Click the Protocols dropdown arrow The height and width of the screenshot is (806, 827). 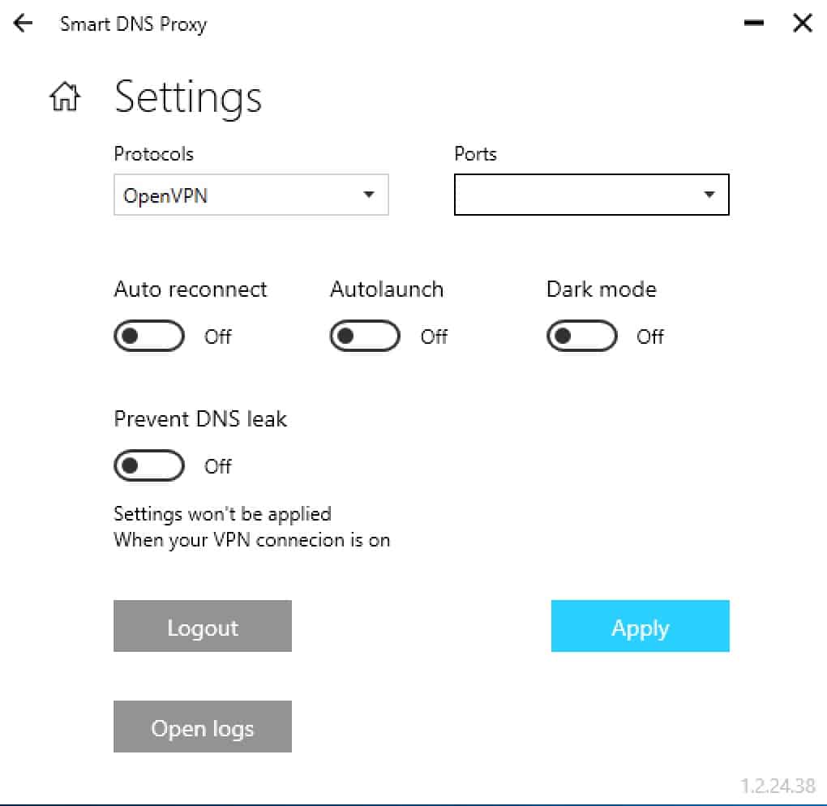pyautogui.click(x=369, y=195)
